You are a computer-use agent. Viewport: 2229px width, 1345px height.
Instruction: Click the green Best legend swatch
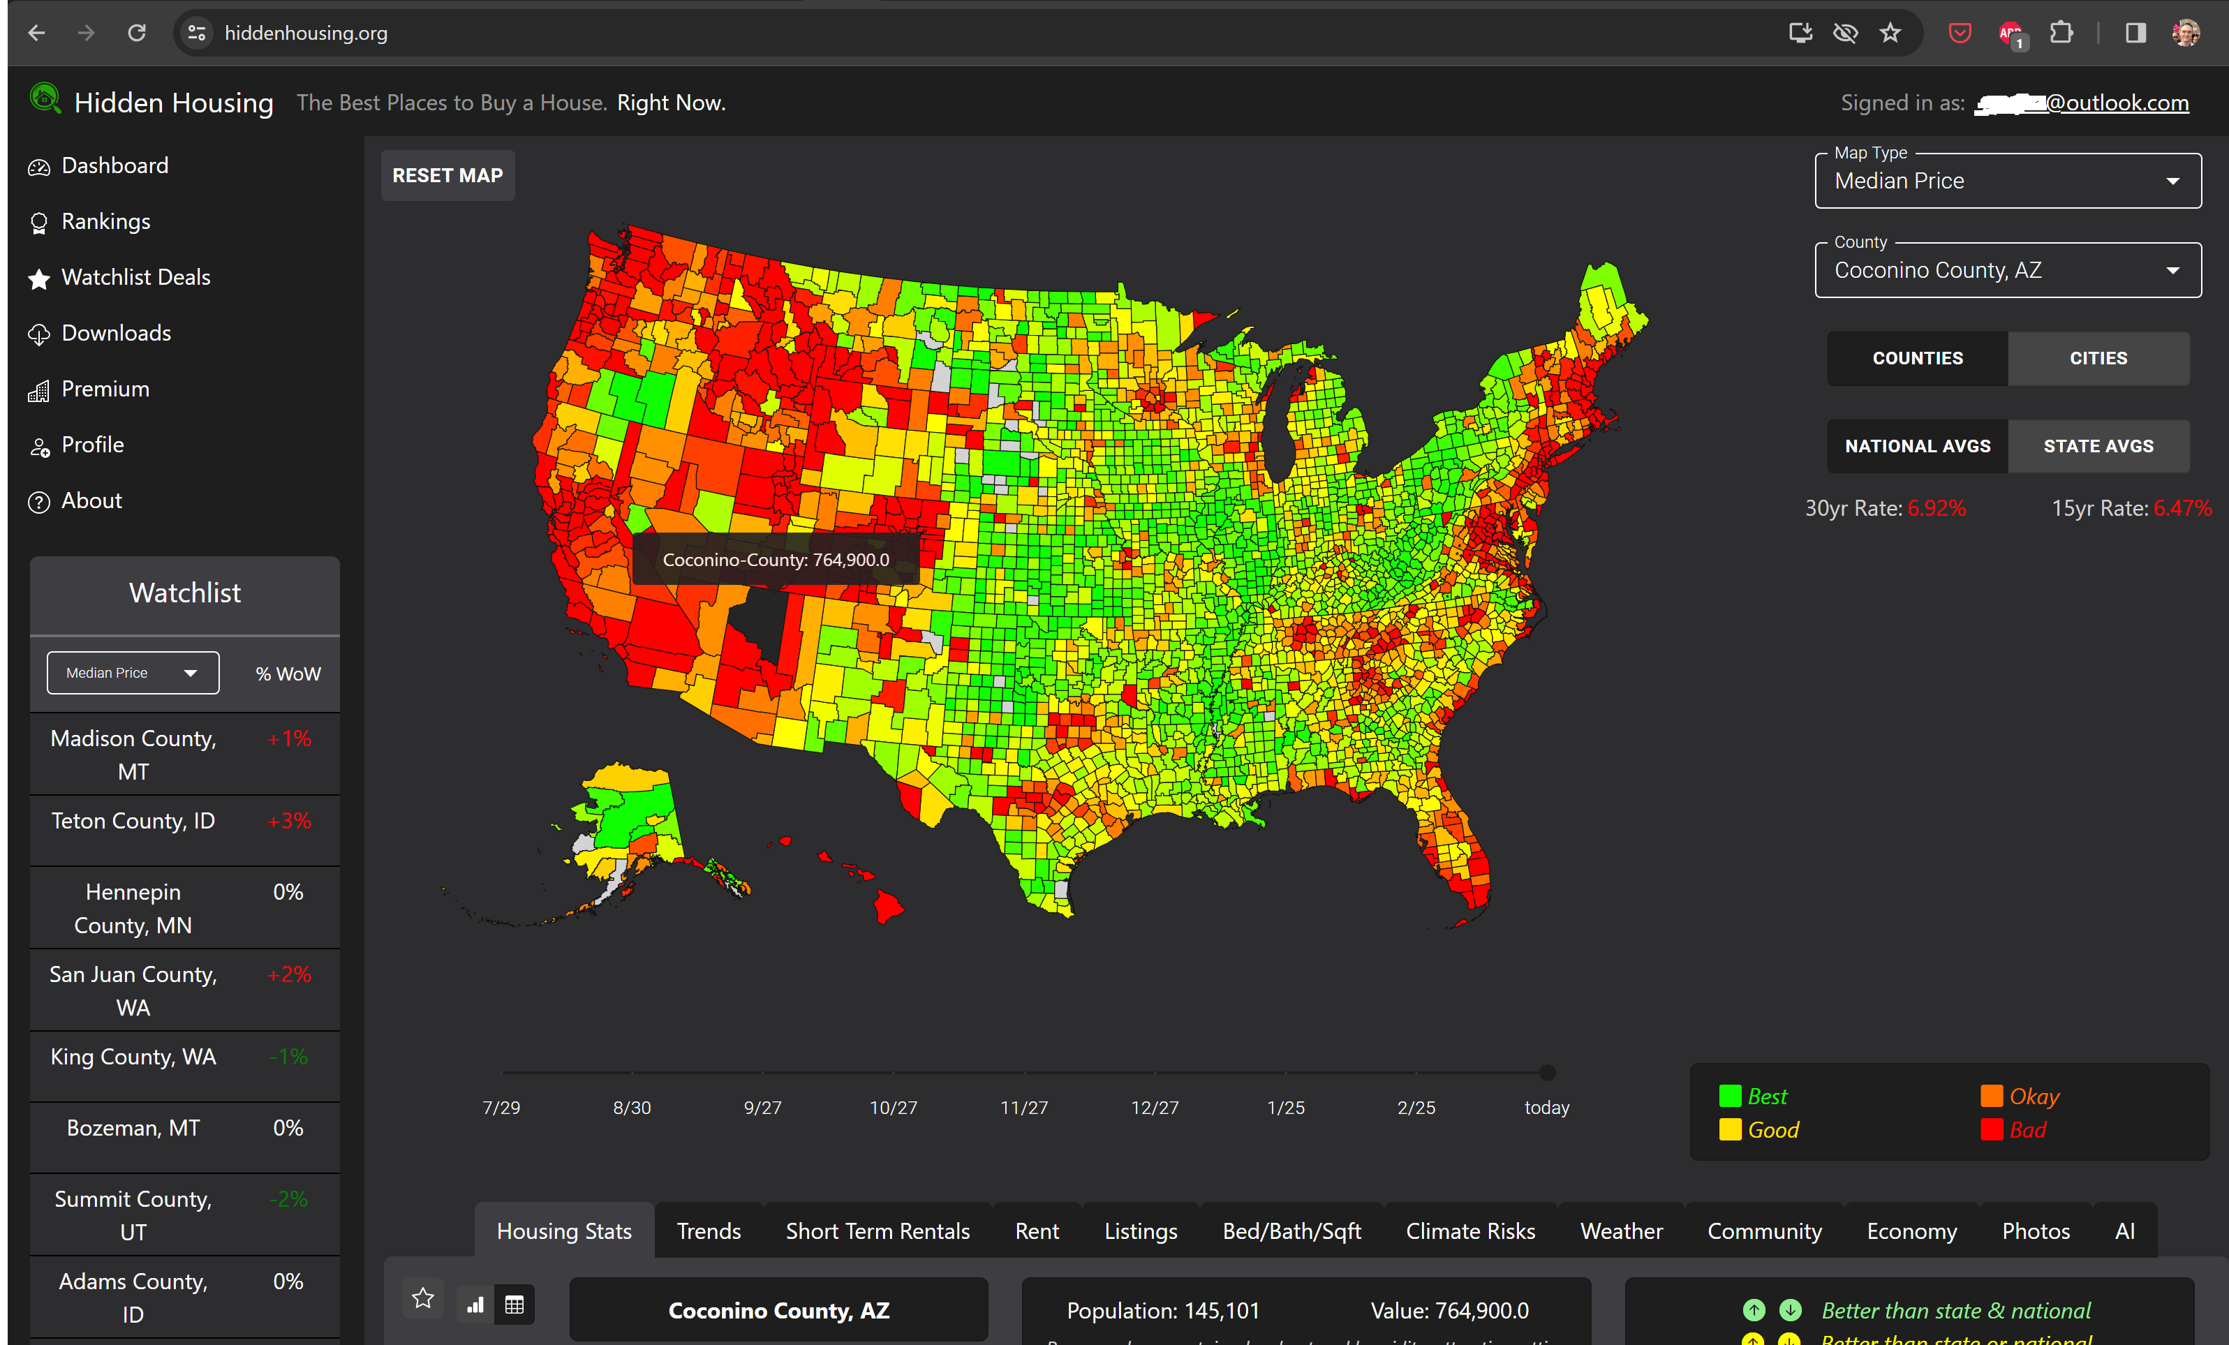tap(1731, 1097)
